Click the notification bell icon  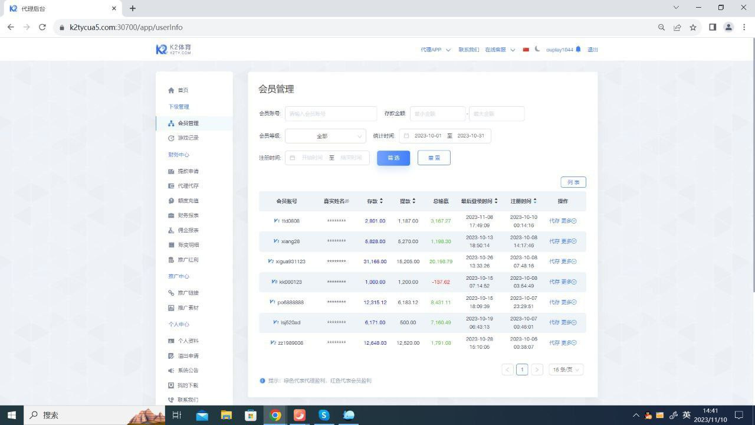[x=578, y=50]
